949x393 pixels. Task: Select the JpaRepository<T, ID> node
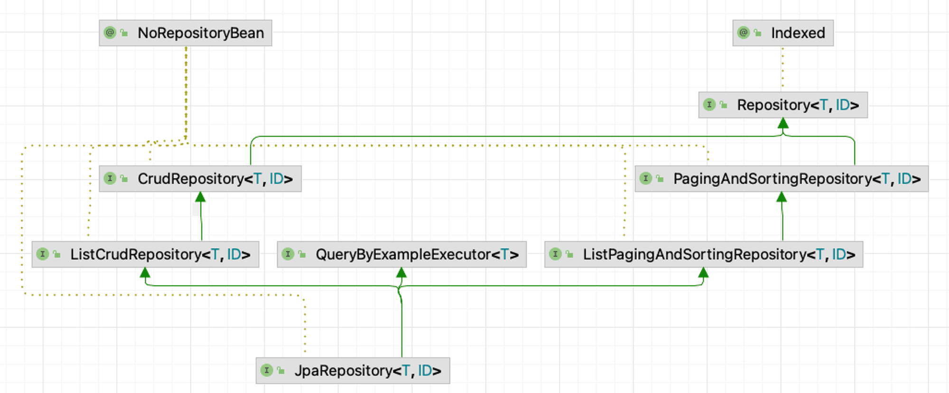353,371
